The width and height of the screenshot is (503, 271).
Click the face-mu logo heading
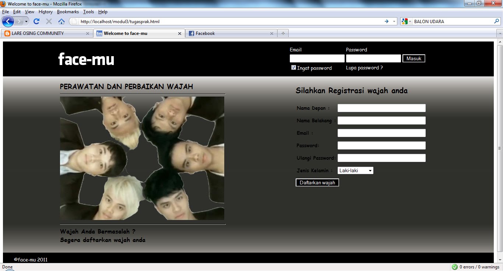pos(86,59)
